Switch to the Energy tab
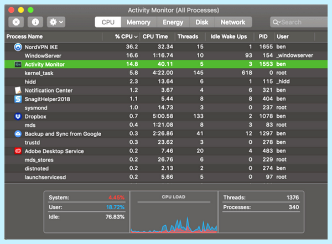The height and width of the screenshot is (244, 332). click(173, 22)
